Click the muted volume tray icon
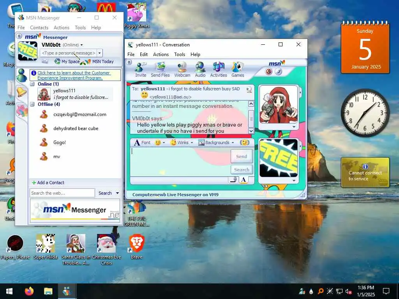Screen dimensions: 399x299 [x=348, y=291]
